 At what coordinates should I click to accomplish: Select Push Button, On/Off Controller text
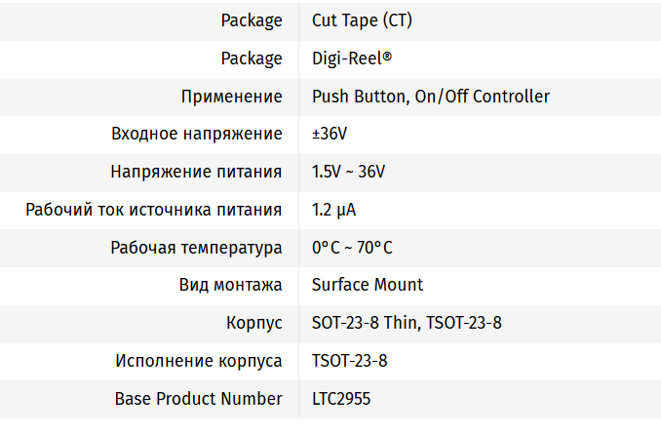(x=431, y=97)
